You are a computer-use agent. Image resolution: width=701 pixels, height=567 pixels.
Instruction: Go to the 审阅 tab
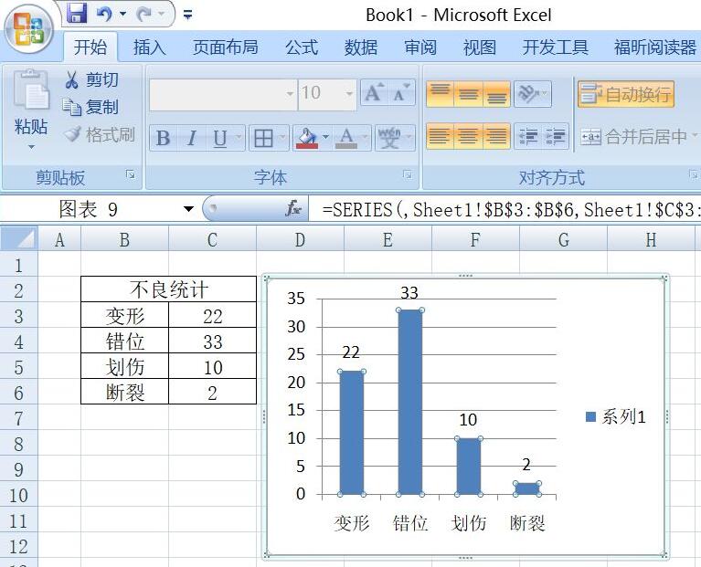420,47
